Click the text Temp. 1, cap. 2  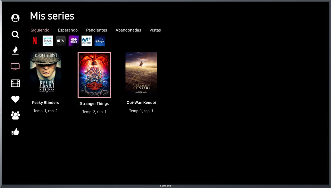pos(46,111)
